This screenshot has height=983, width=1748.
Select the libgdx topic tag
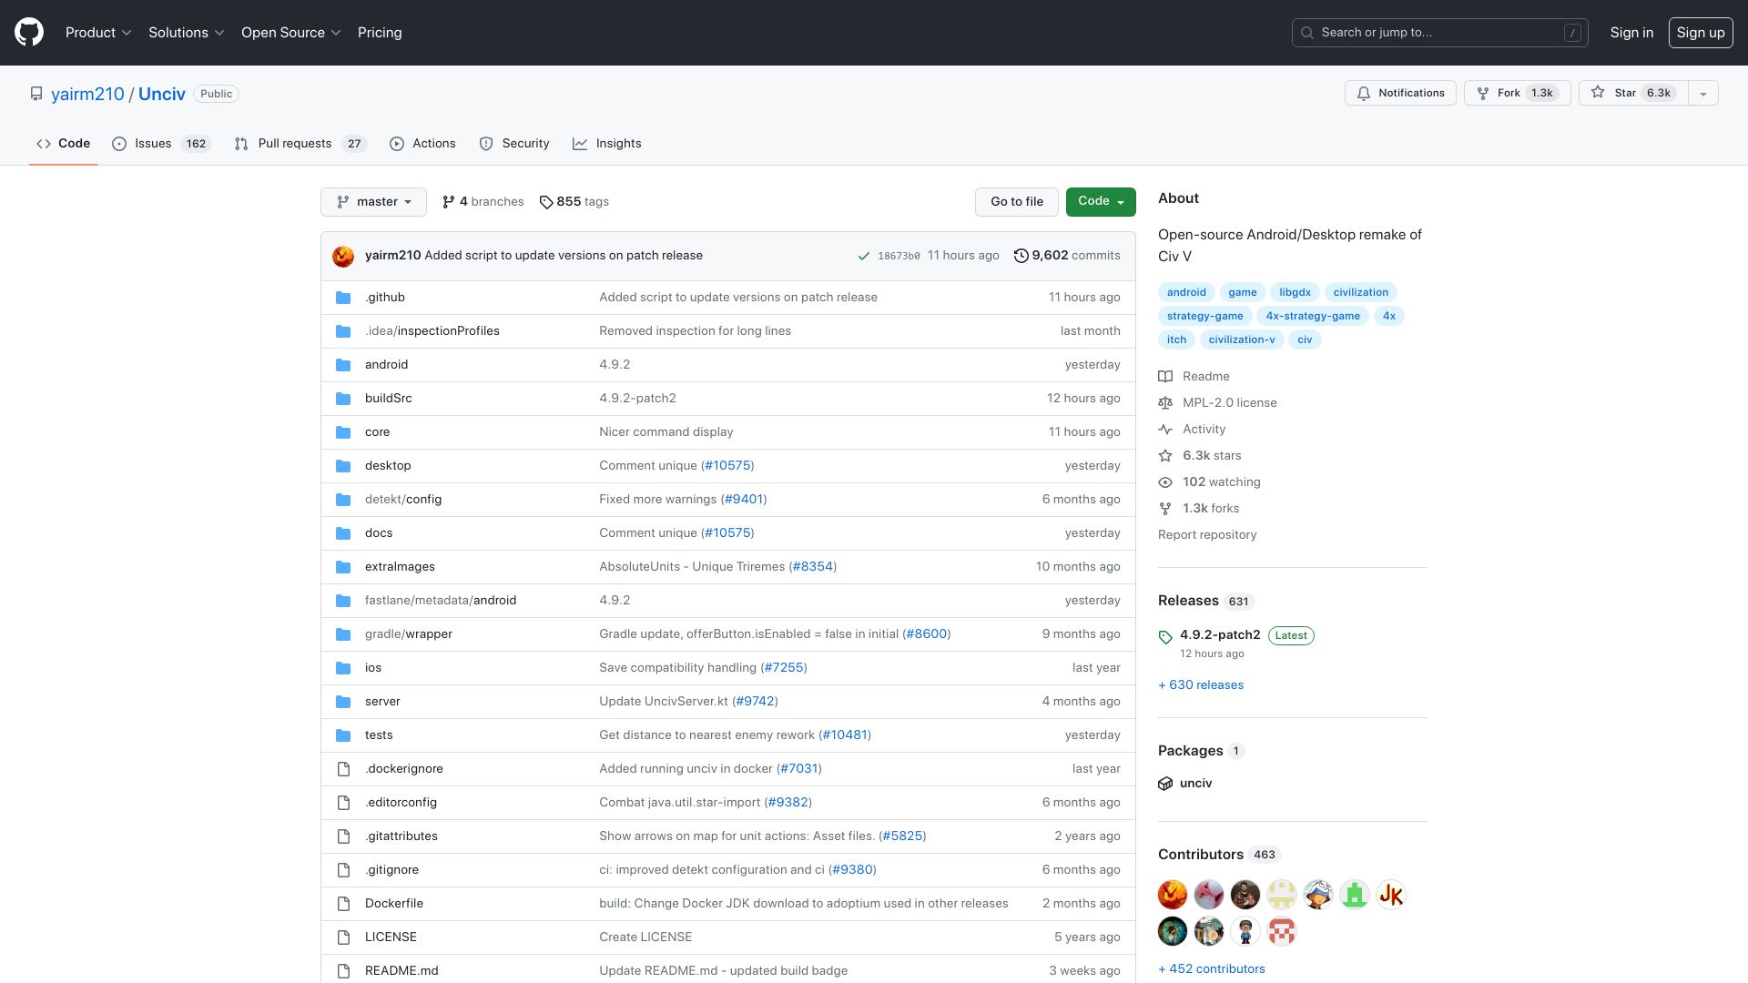pos(1295,292)
